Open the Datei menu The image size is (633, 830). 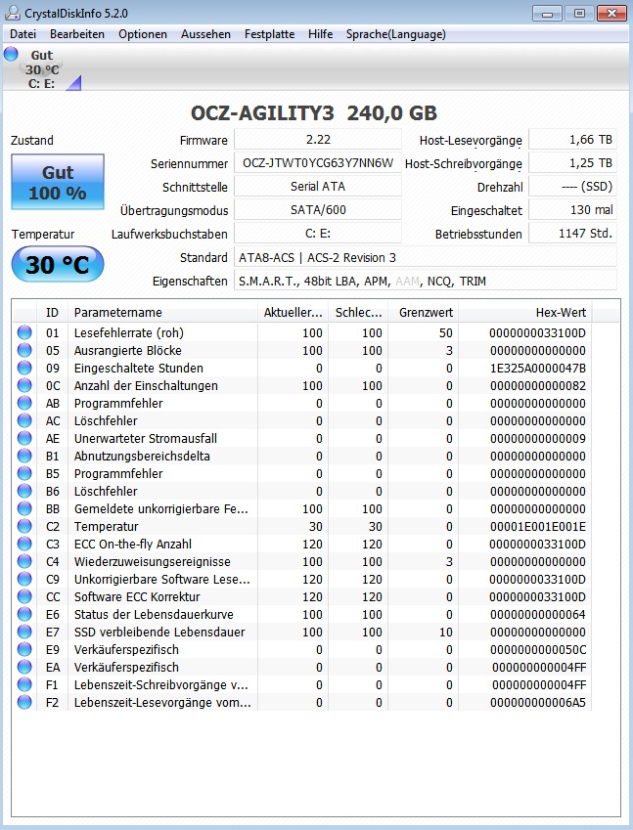pyautogui.click(x=23, y=34)
